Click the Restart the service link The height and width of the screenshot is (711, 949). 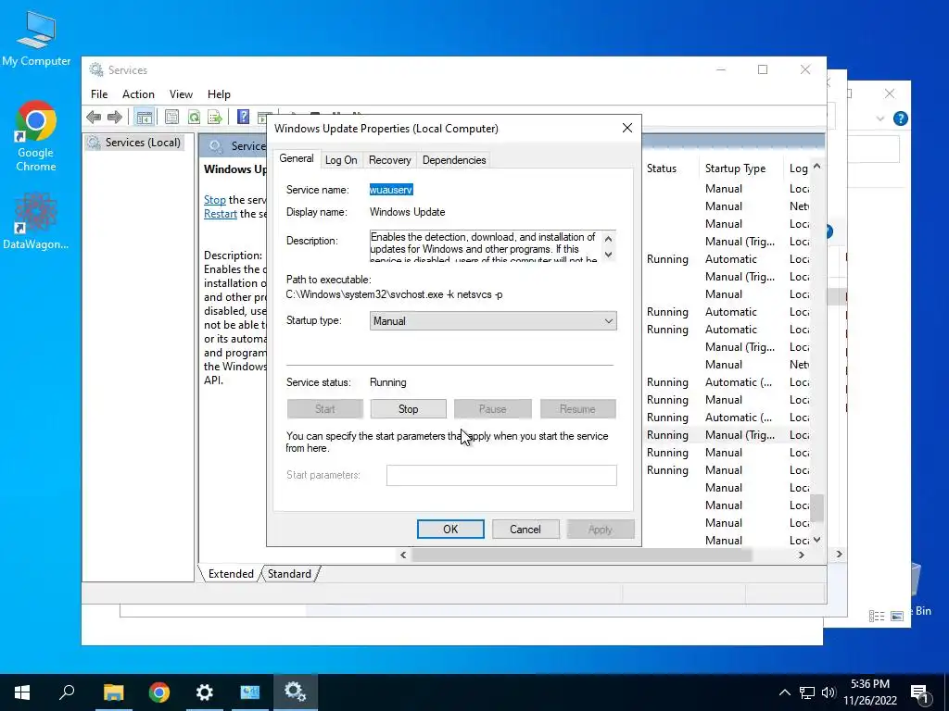[221, 214]
